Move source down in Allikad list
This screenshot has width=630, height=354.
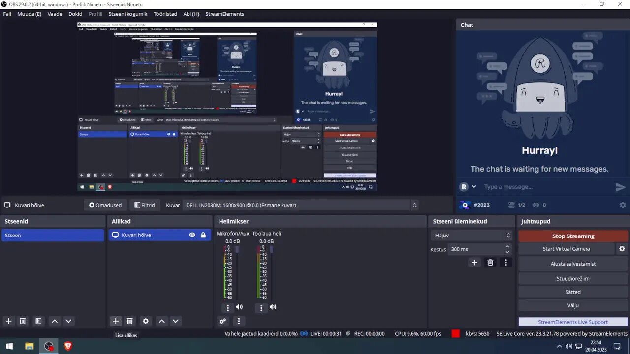[175, 321]
